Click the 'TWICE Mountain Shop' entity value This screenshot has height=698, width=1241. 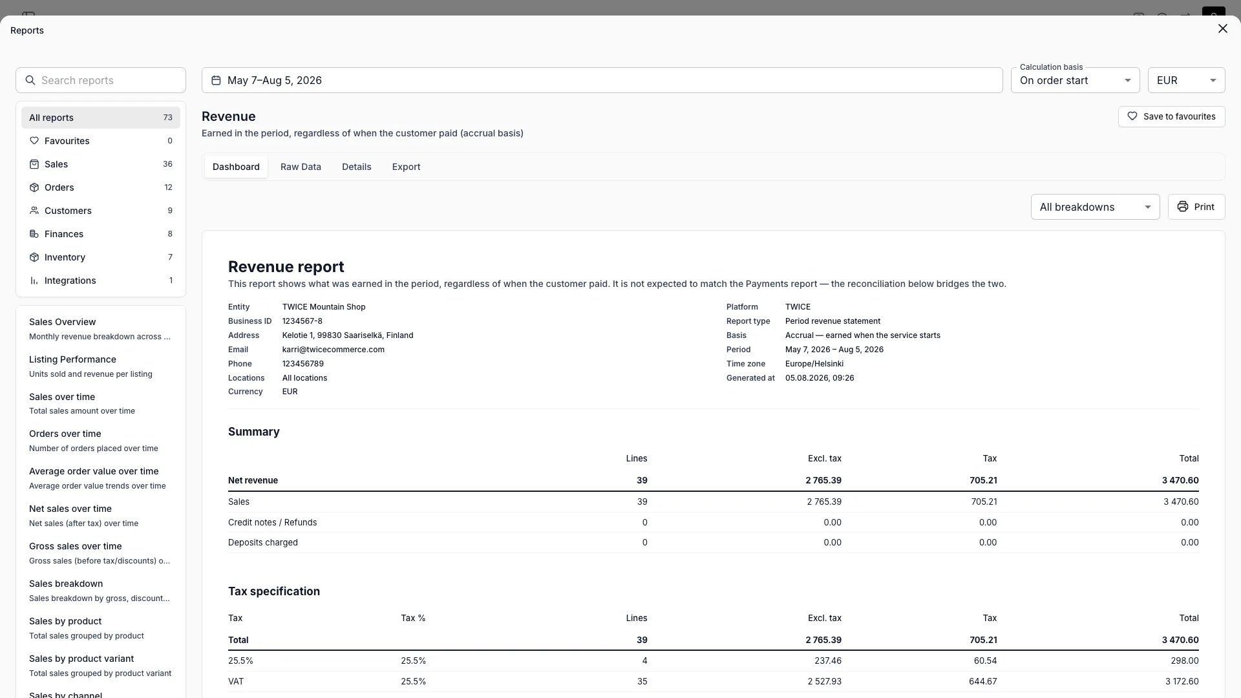pos(324,307)
